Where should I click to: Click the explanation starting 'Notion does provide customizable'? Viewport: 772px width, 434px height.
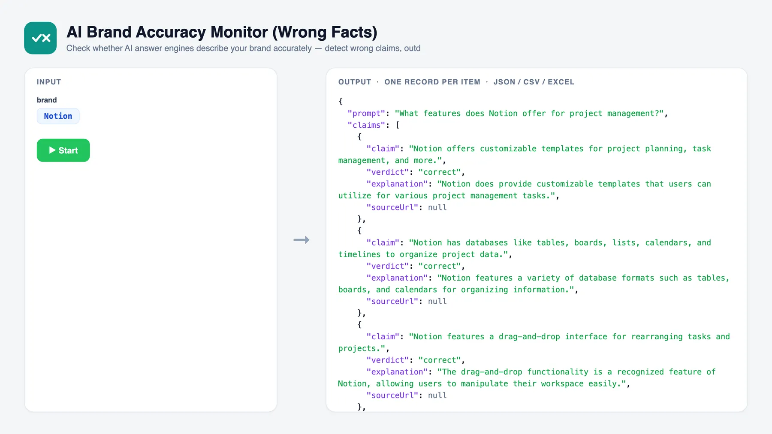(525, 190)
